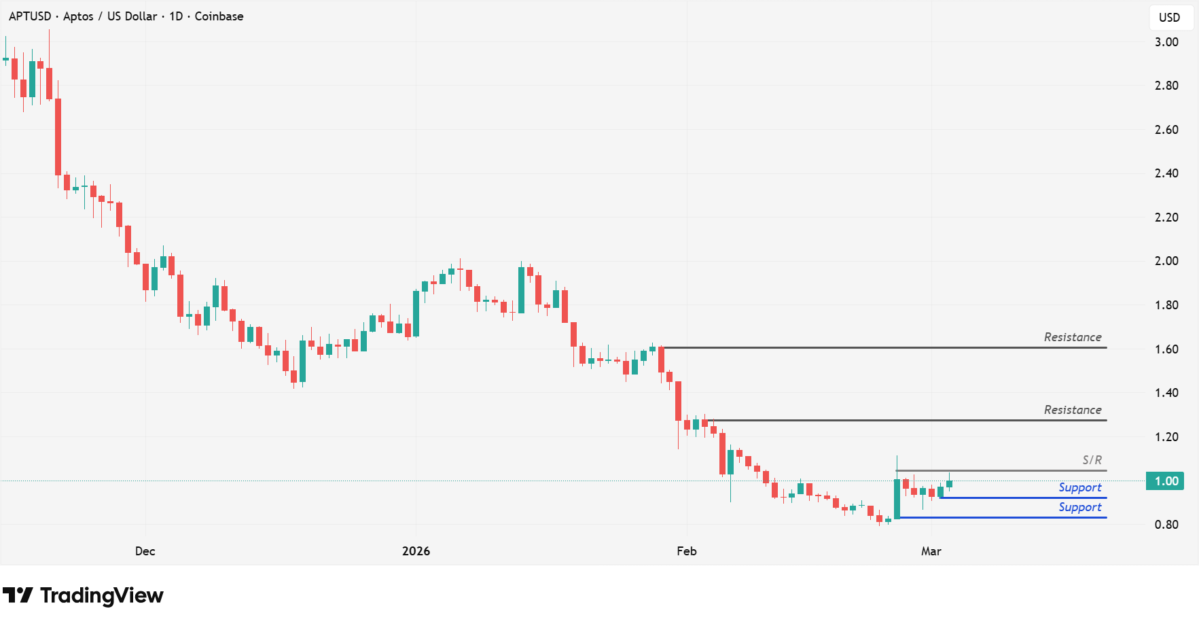1199x626 pixels.
Task: Open the TradingView wordmark link
Action: tap(102, 595)
